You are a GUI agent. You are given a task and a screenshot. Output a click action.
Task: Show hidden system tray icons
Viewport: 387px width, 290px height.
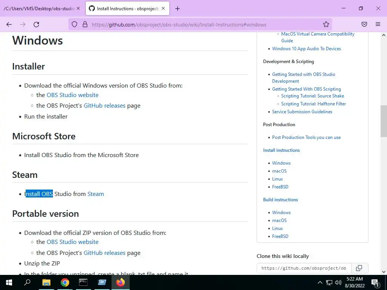point(320,282)
